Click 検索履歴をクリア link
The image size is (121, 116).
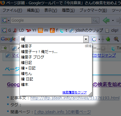(74, 93)
